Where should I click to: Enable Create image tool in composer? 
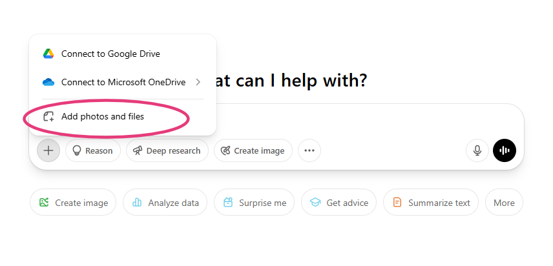tap(253, 151)
